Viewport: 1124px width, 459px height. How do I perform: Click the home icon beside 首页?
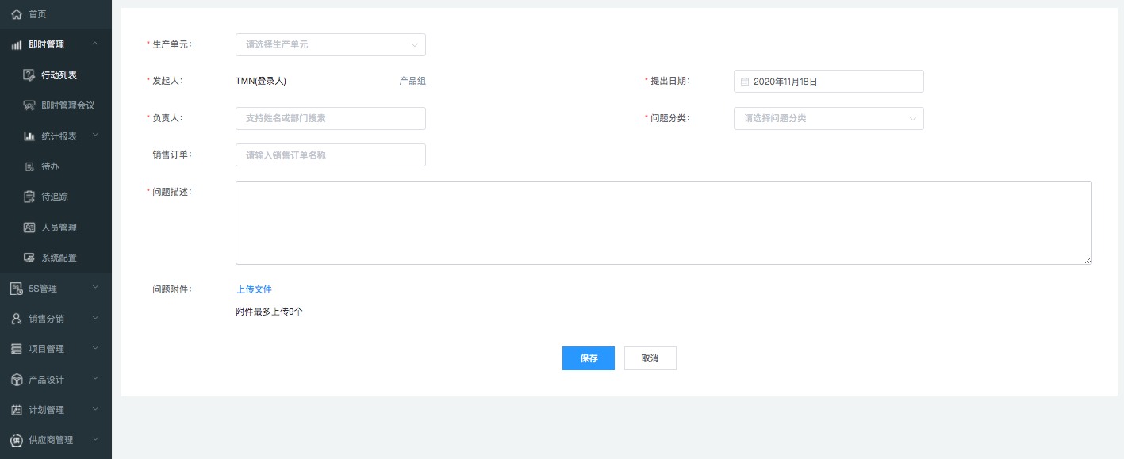pos(17,14)
